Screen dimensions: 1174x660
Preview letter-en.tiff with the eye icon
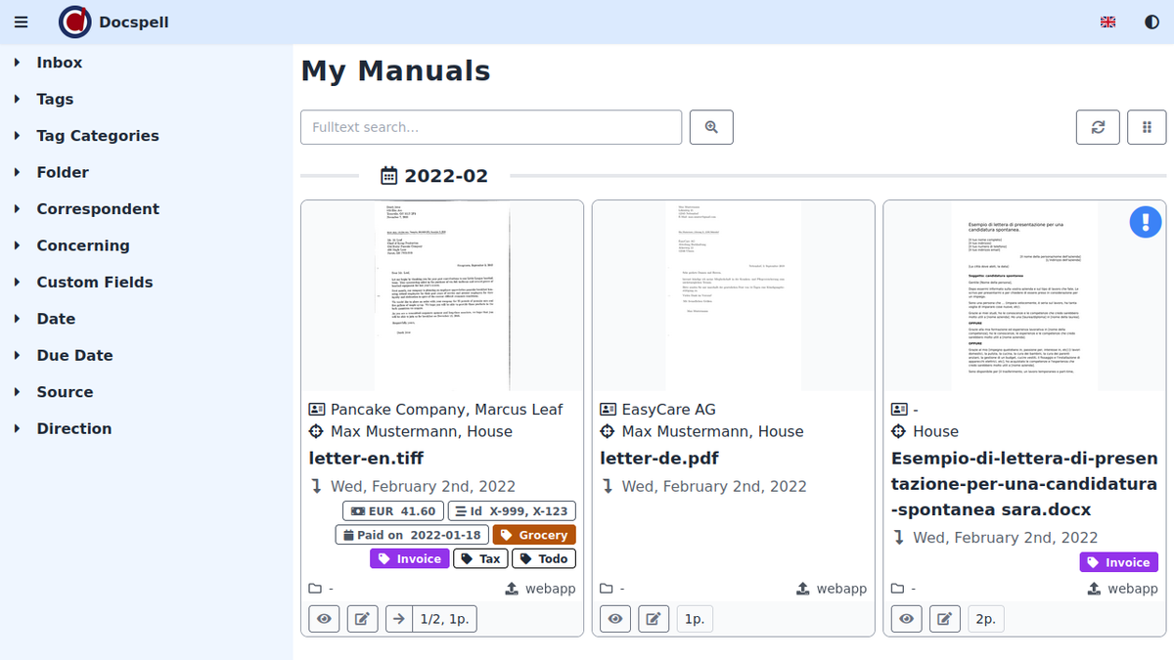(x=325, y=619)
